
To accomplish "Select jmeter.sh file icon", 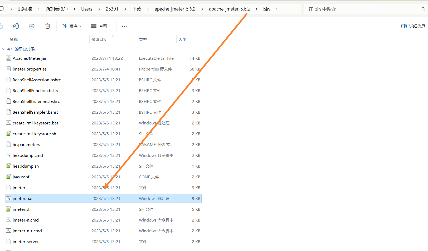I will pos(9,209).
